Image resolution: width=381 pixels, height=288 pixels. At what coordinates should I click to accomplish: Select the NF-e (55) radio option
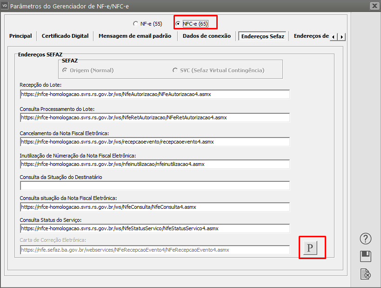pyautogui.click(x=148, y=24)
